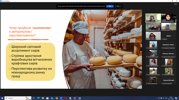Click Yes on the full screen prompt

click(x=110, y=6)
